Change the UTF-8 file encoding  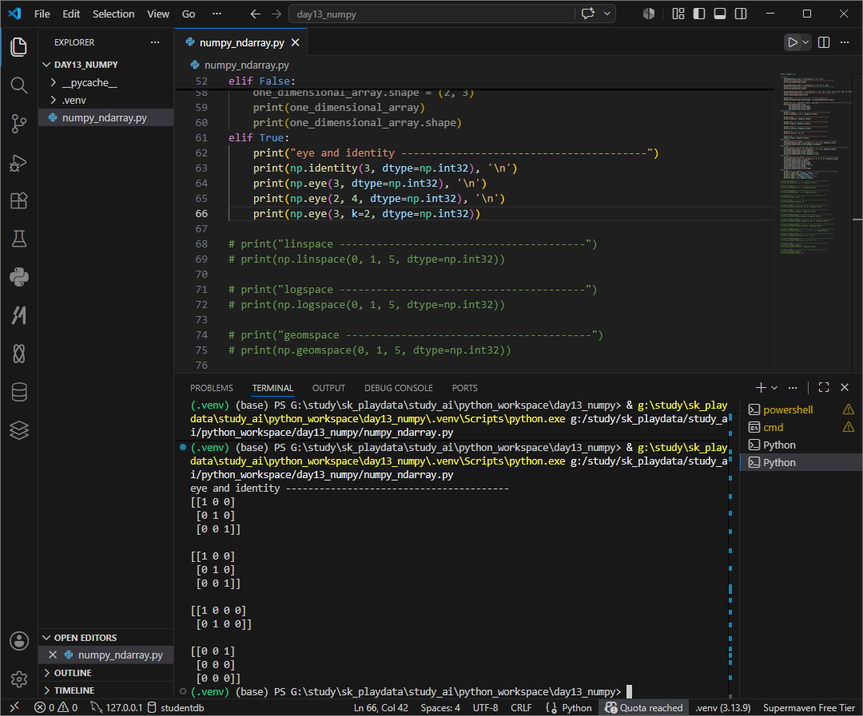tap(486, 708)
